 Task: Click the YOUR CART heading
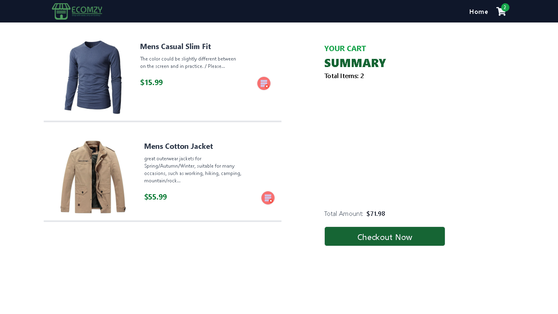click(345, 48)
